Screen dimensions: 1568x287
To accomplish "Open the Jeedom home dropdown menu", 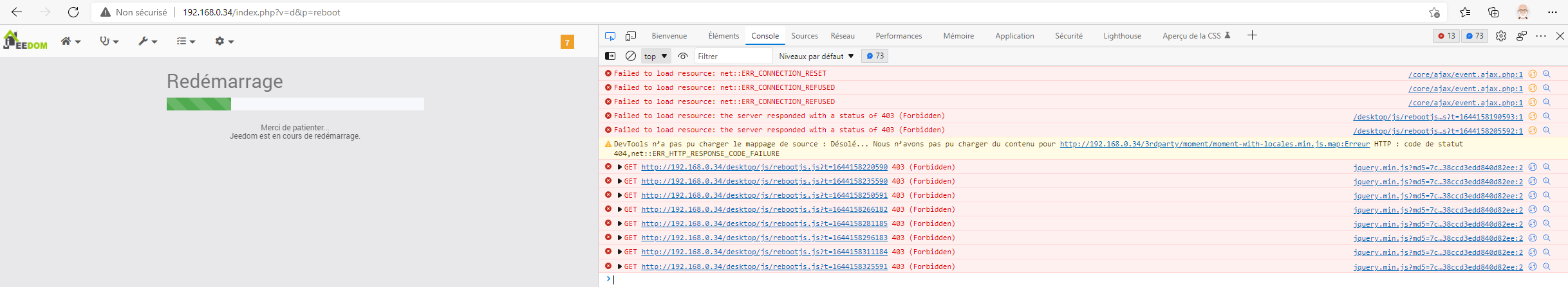I will (x=70, y=41).
